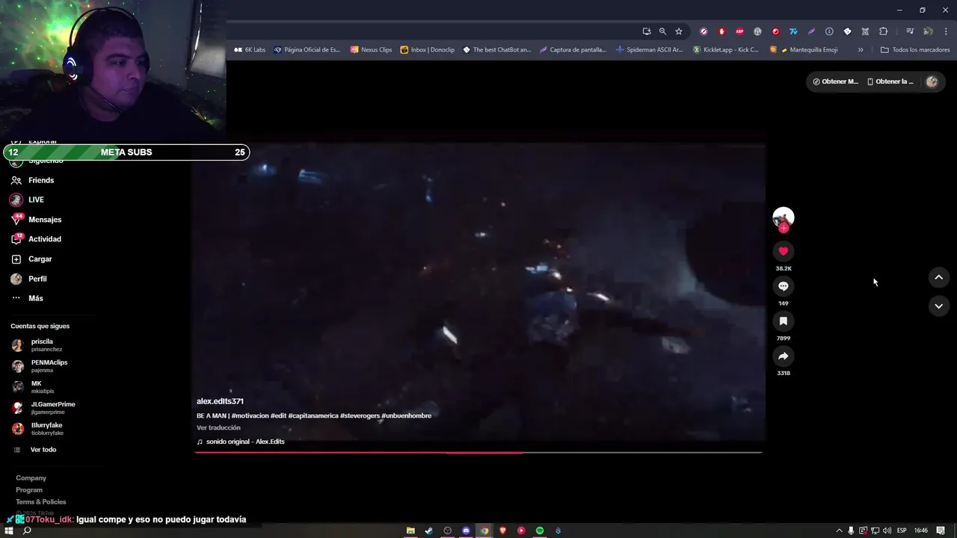The height and width of the screenshot is (538, 957).
Task: Show hidden tray icons with caret
Action: point(839,531)
